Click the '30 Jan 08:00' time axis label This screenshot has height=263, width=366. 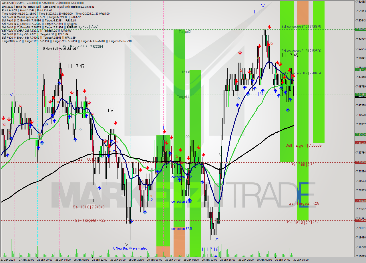(x=301, y=260)
